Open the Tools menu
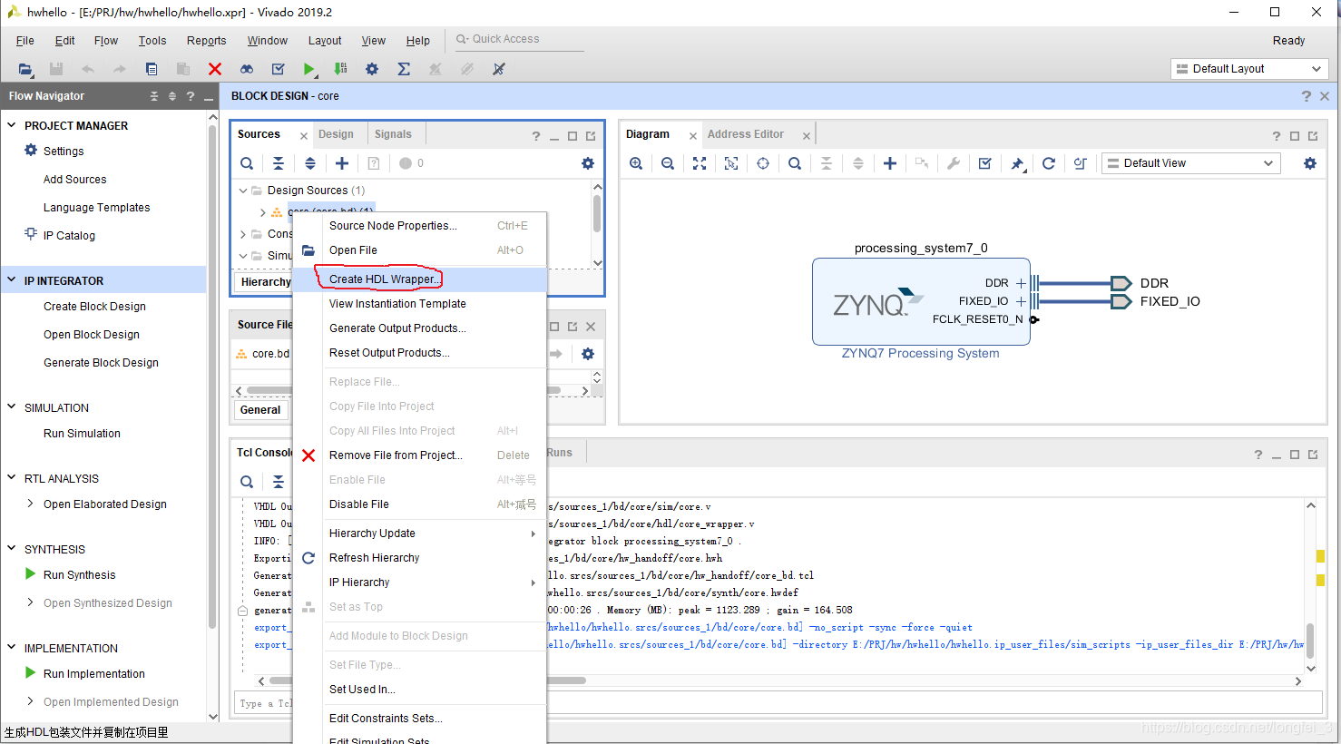 pos(152,41)
